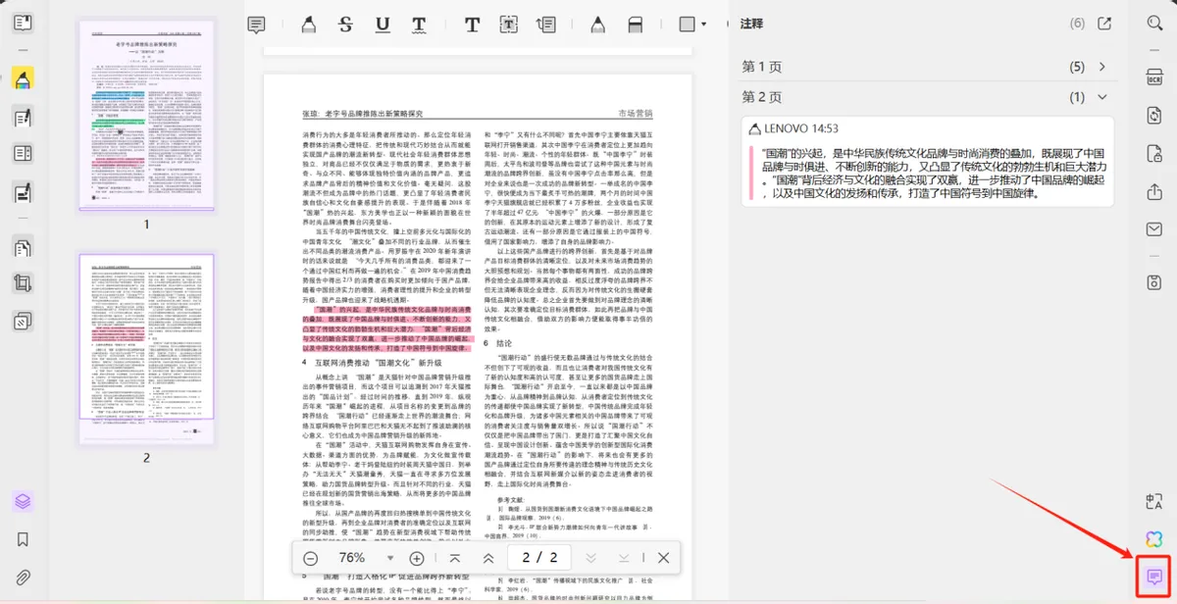The height and width of the screenshot is (604, 1177).
Task: Show the attachments paperclip panel
Action: (x=24, y=577)
